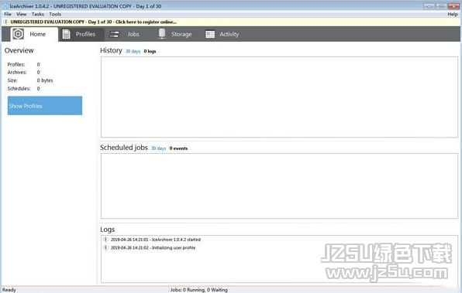Open the Help menu
This screenshot has height=293, width=462.
(452, 14)
